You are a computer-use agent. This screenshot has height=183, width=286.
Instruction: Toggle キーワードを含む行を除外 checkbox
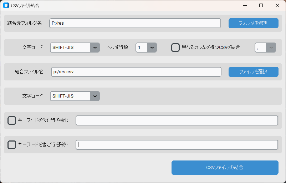(x=12, y=145)
